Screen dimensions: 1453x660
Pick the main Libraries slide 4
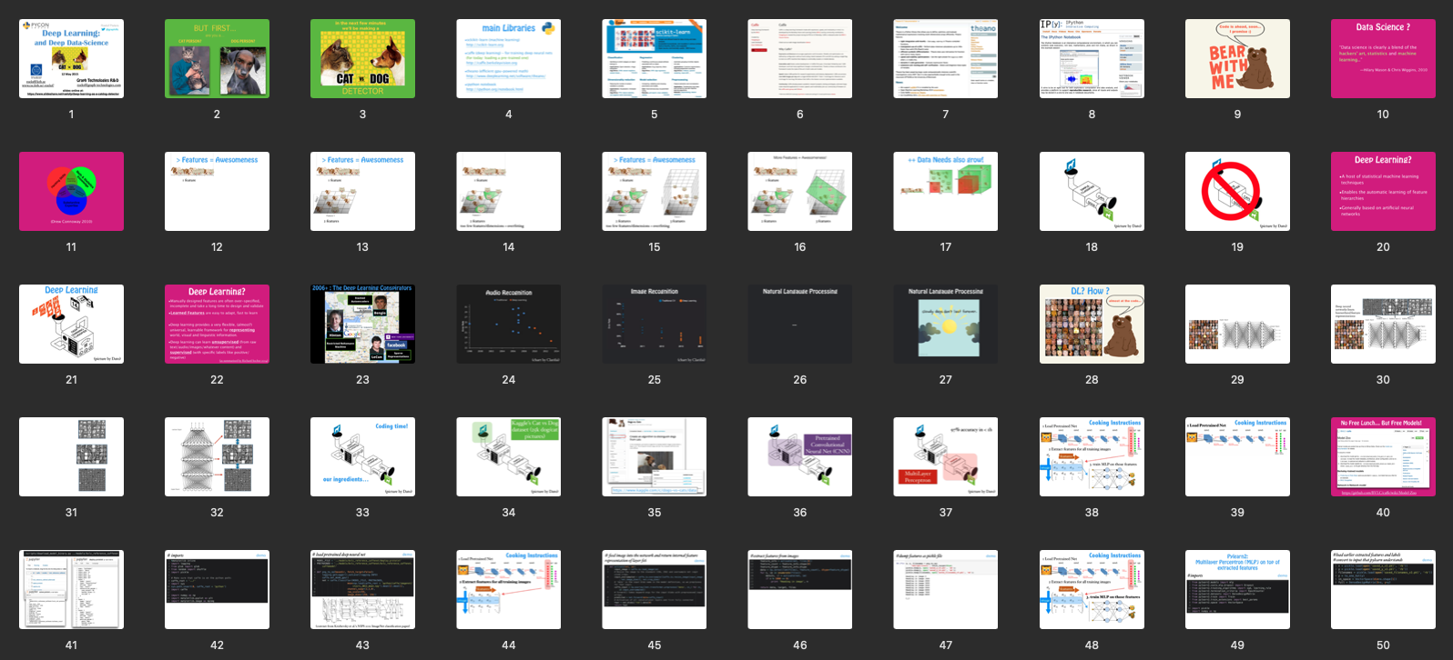[508, 58]
